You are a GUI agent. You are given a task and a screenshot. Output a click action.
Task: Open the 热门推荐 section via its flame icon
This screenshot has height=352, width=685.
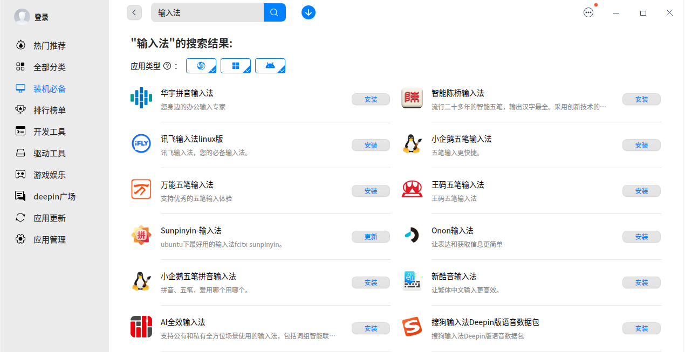20,45
